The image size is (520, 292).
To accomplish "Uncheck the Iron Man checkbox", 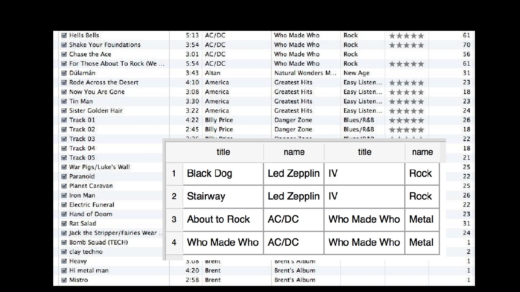I will [x=64, y=195].
